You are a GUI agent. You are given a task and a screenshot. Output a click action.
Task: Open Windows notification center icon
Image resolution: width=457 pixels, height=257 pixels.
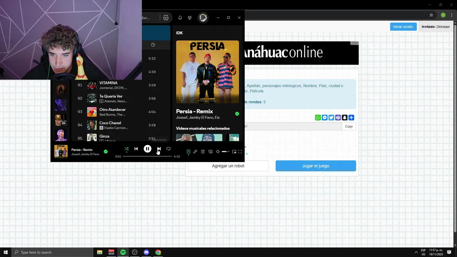pyautogui.click(x=449, y=252)
